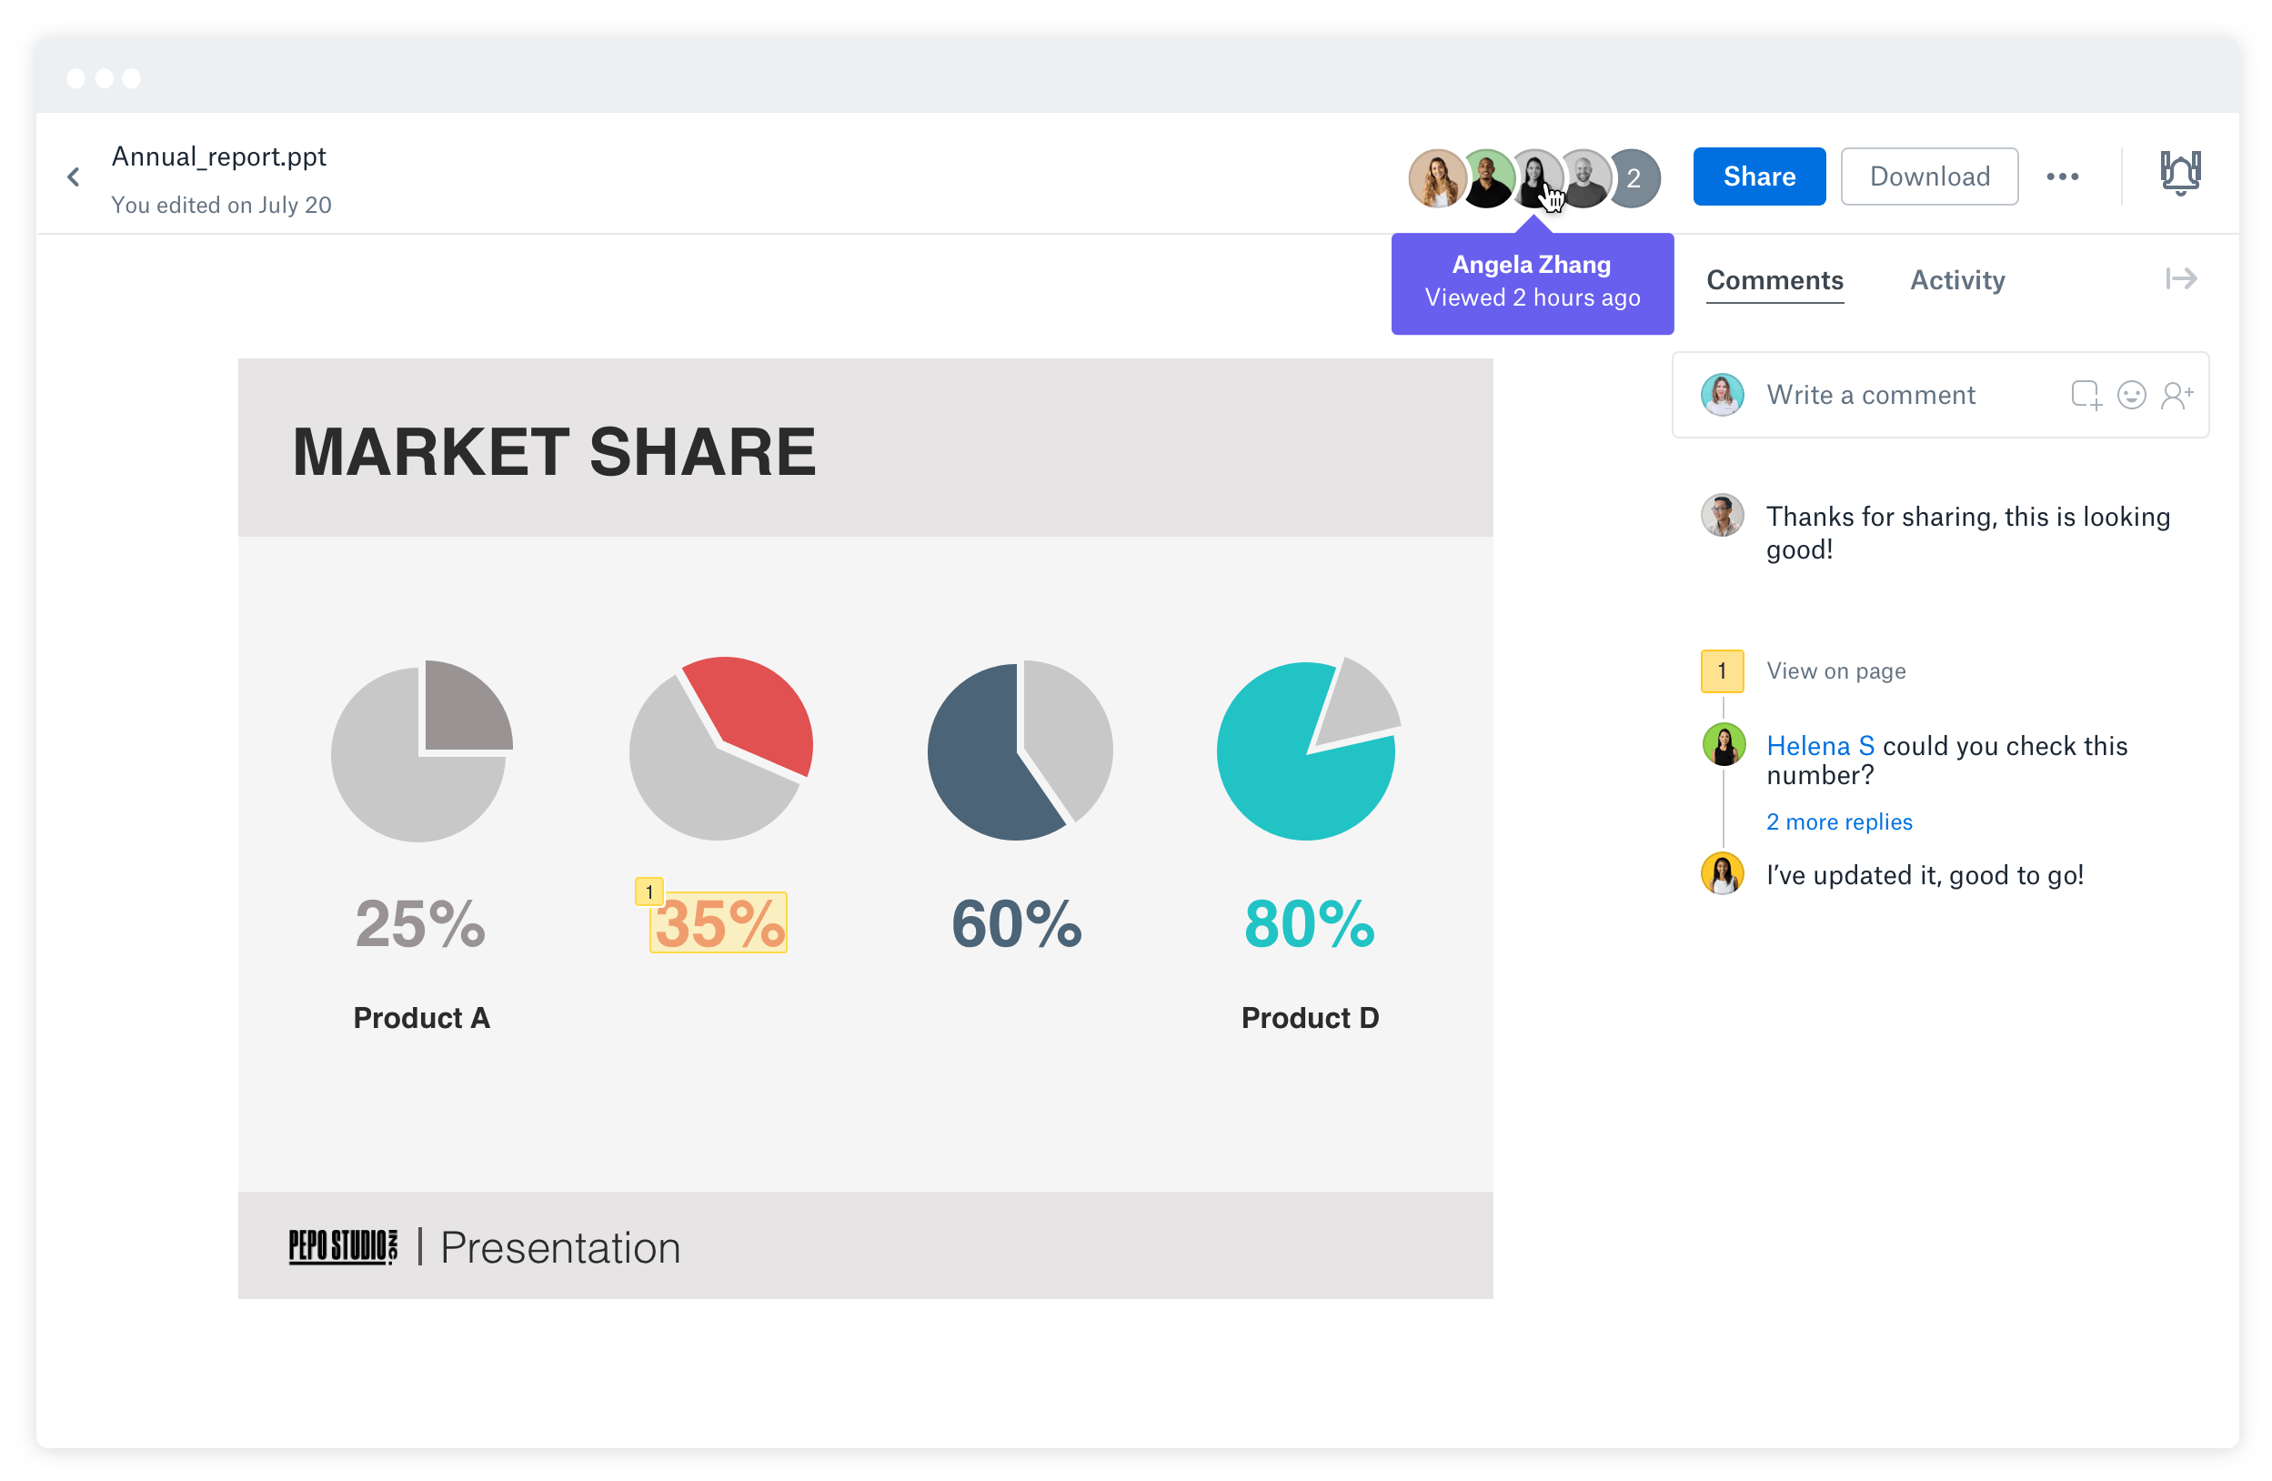Click the Write a comment field
Screen dimensions: 2272x1481
tap(1872, 395)
